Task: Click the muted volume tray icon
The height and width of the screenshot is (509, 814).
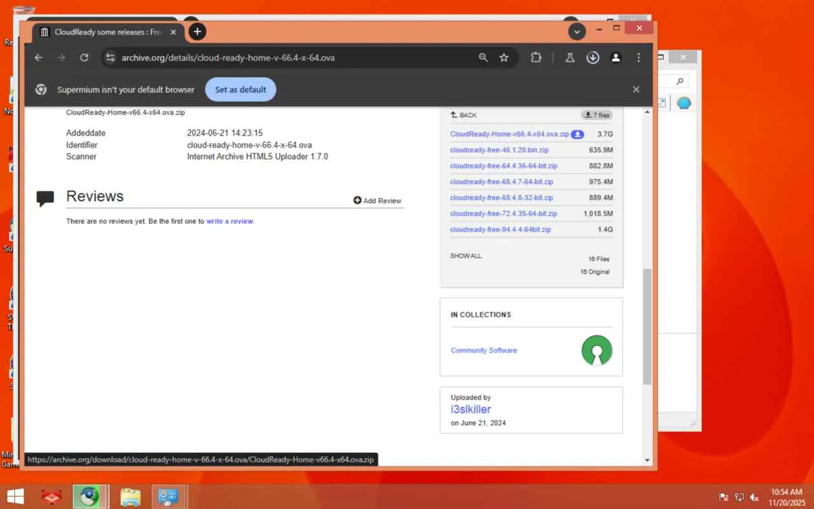Action: click(755, 497)
